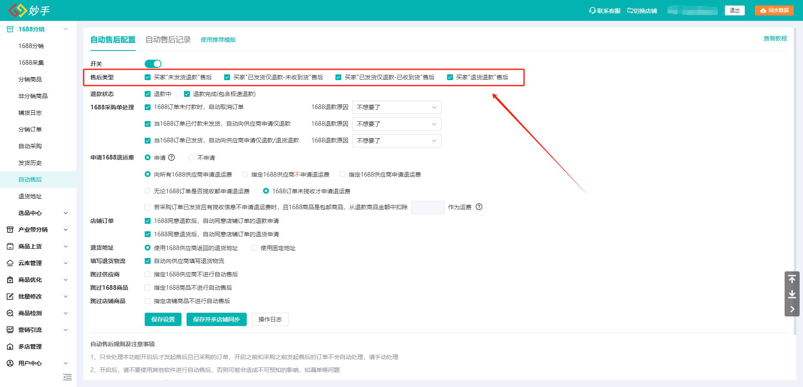Expand the 产业带分销 sidebar section
This screenshot has width=803, height=387.
pos(66,230)
